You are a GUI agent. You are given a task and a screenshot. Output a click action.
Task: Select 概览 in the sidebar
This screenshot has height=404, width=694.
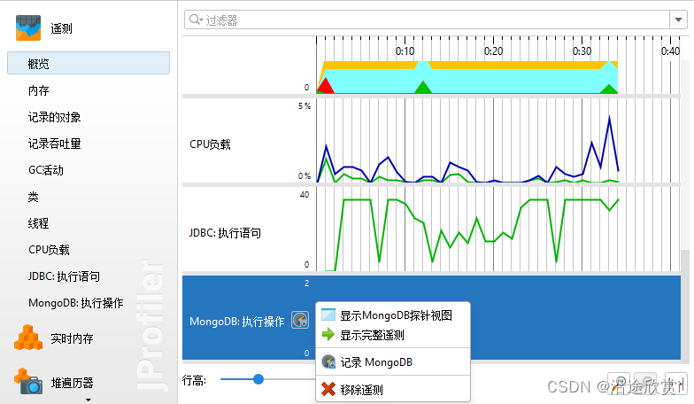click(89, 63)
